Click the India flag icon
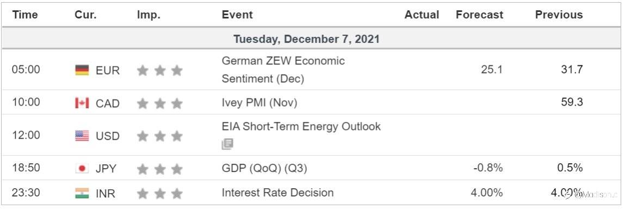 click(x=82, y=193)
